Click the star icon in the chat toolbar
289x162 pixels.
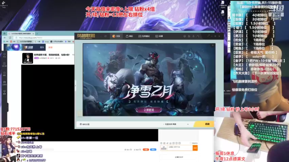tap(171, 143)
